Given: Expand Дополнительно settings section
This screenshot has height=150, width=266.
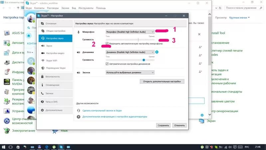Looking at the screenshot, I should pos(55,110).
